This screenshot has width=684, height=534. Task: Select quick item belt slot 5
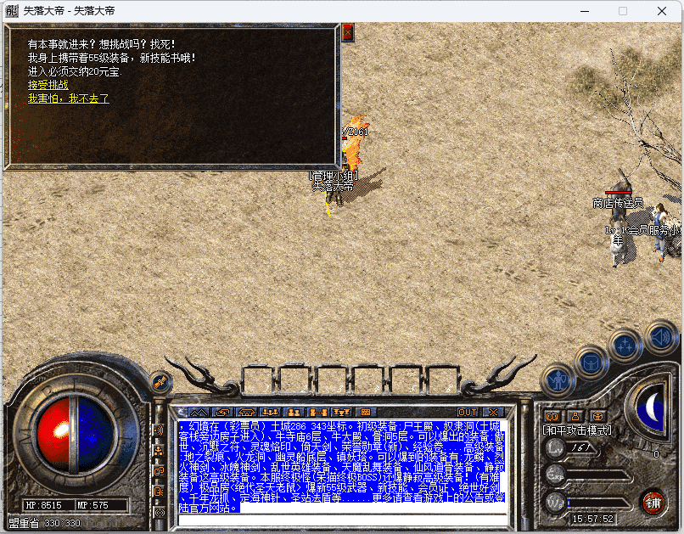pos(406,379)
